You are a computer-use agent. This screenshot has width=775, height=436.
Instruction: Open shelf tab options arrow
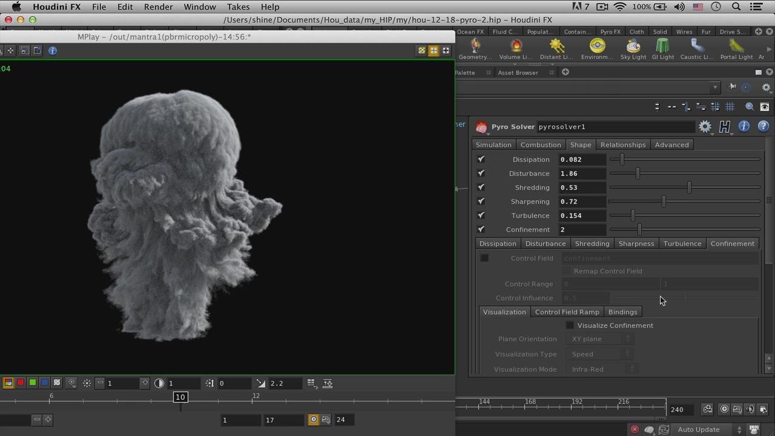coord(770,31)
